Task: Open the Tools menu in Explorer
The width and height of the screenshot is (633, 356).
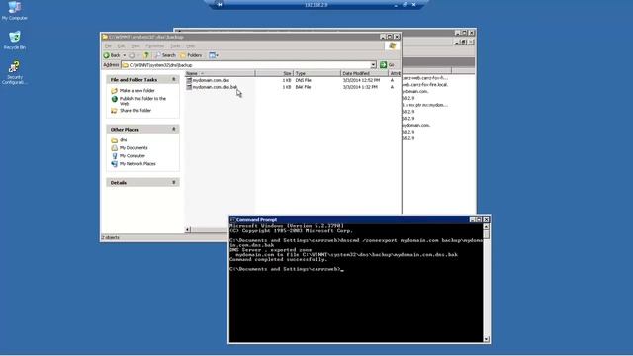Action: [x=175, y=46]
